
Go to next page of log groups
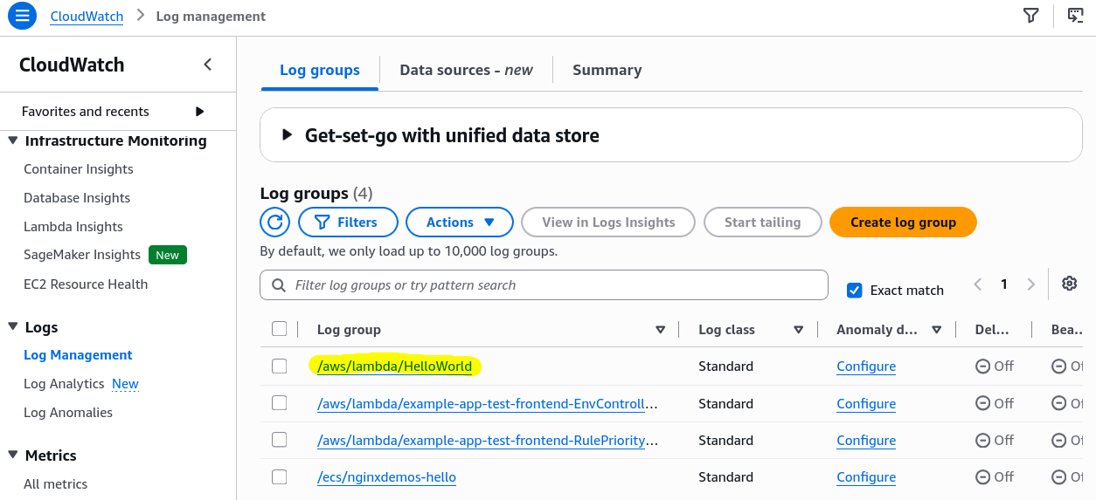(1031, 284)
